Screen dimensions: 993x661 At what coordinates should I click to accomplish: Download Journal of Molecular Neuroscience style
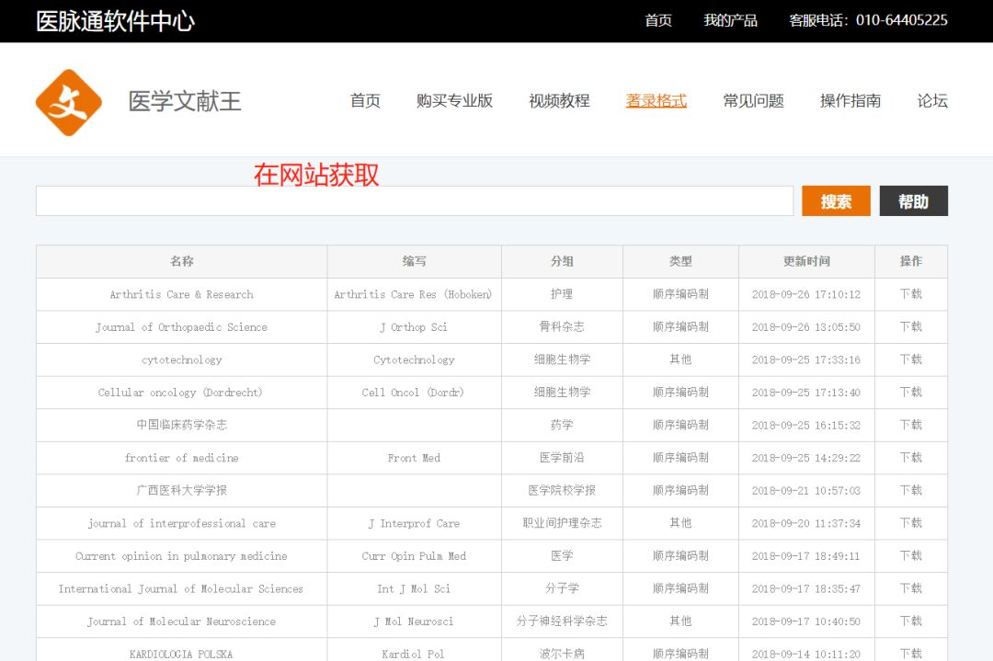pos(911,621)
